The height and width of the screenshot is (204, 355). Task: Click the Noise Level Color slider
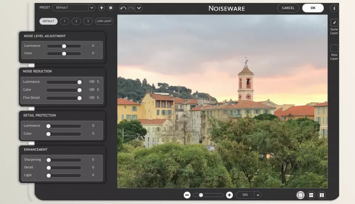[64, 54]
